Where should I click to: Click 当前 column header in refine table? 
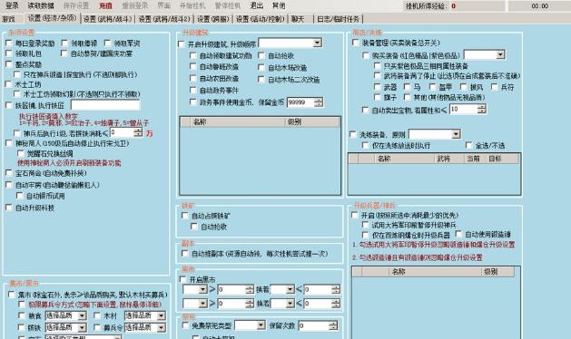click(475, 159)
